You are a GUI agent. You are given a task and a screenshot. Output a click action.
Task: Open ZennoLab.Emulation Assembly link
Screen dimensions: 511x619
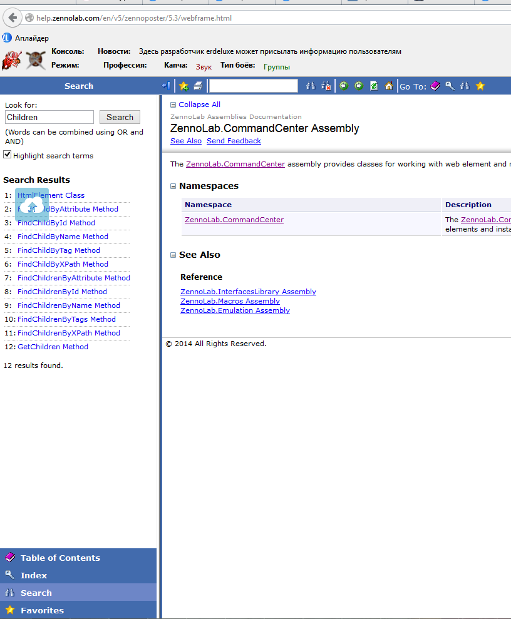(x=235, y=310)
